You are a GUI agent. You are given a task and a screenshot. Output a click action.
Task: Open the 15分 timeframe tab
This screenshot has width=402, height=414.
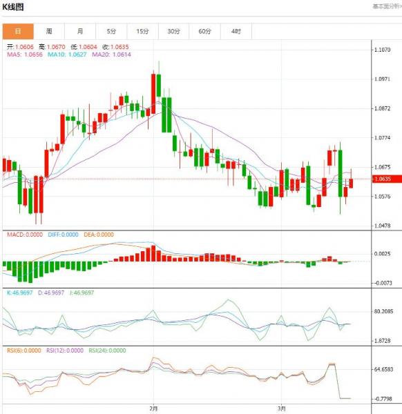(x=143, y=32)
